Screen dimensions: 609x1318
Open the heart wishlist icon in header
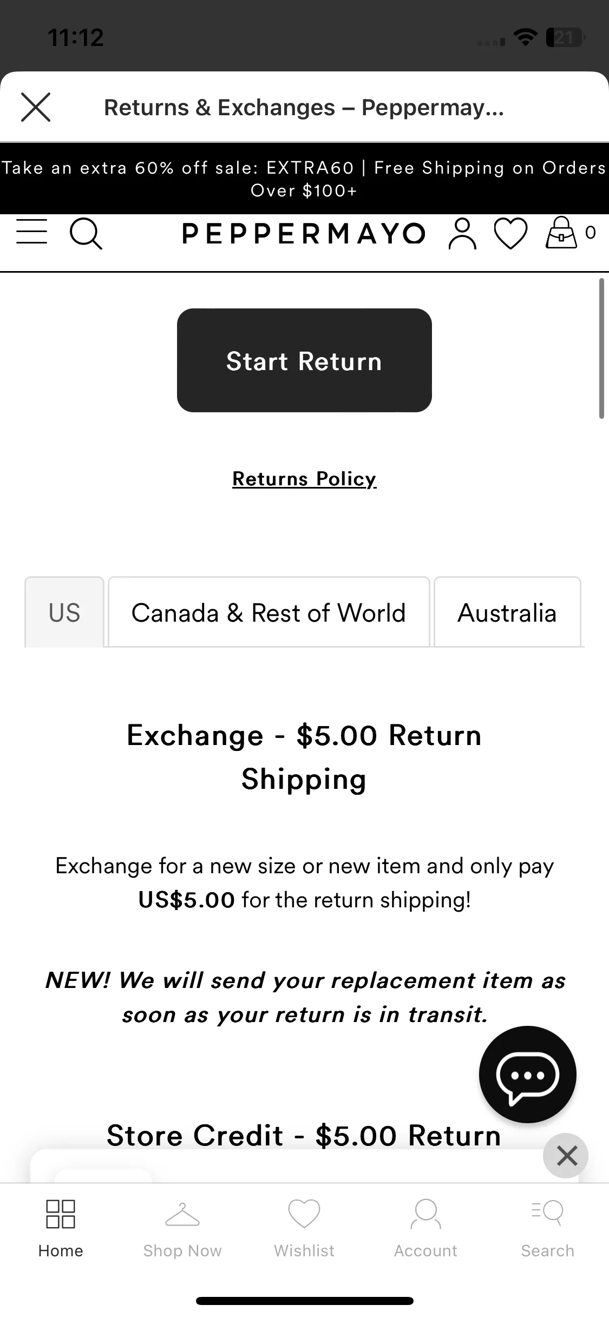point(510,233)
